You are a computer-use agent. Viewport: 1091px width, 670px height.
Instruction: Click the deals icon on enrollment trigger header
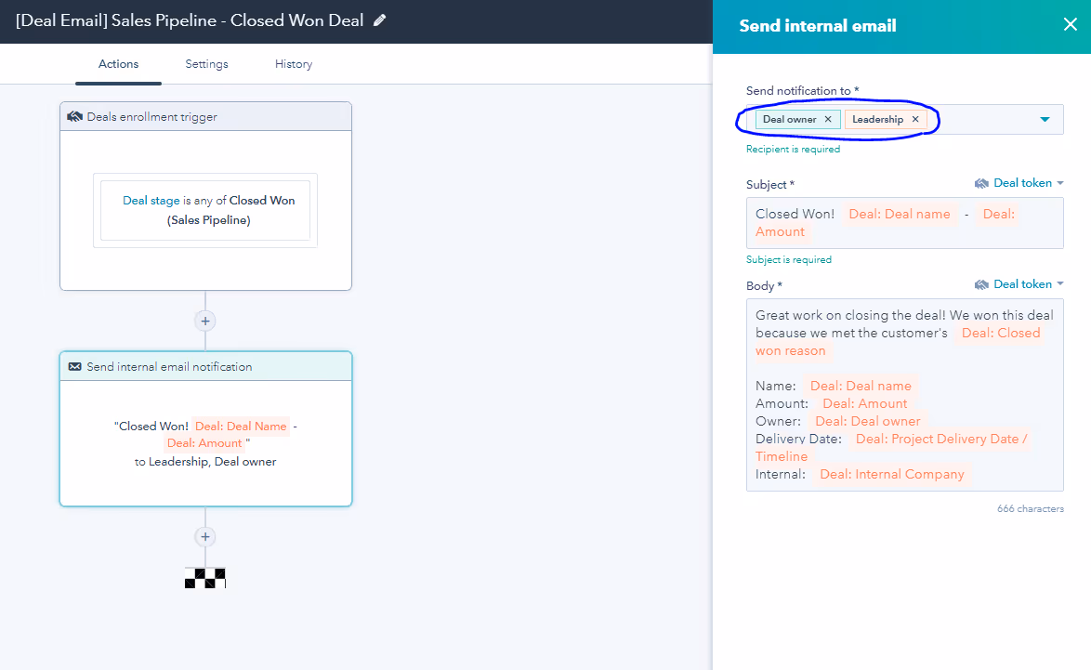[75, 116]
